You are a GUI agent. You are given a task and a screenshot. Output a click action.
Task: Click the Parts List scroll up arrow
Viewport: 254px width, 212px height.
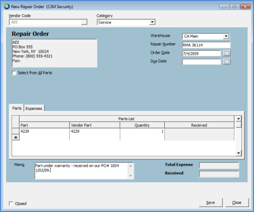coord(238,119)
